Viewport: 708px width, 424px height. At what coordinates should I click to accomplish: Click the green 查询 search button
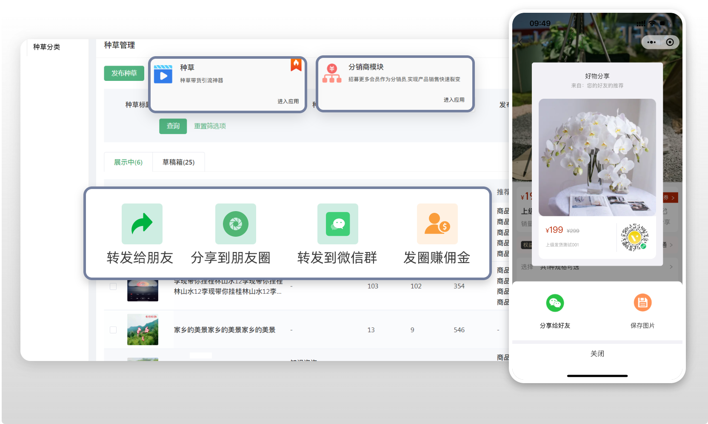click(x=173, y=126)
